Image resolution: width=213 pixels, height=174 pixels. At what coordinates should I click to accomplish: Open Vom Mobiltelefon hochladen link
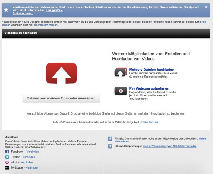(182, 146)
